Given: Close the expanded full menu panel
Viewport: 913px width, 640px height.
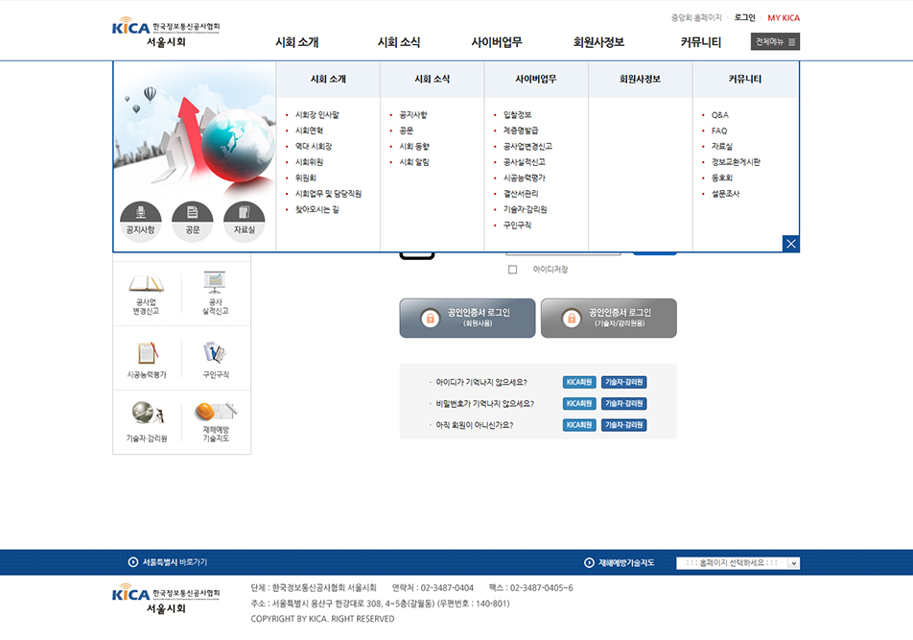Looking at the screenshot, I should pos(790,244).
